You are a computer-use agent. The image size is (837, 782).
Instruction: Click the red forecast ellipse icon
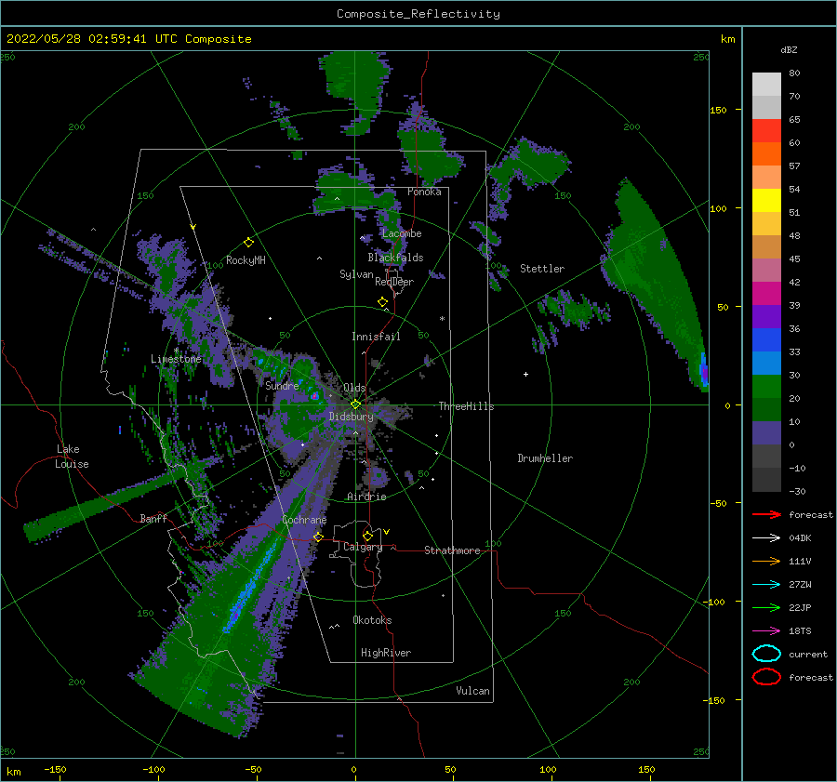coord(766,677)
